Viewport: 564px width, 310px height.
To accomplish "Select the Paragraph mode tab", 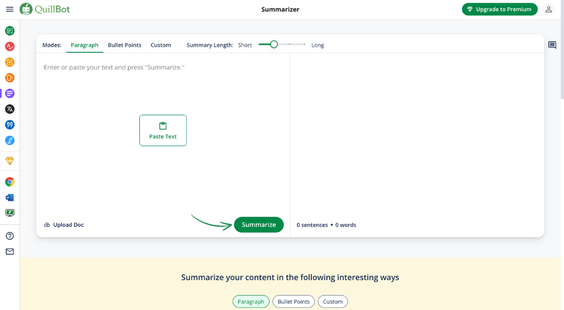I will coord(85,45).
